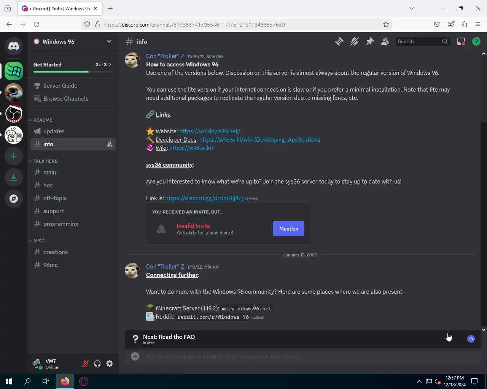
Task: Click the Discord Search box
Action: pyautogui.click(x=423, y=41)
